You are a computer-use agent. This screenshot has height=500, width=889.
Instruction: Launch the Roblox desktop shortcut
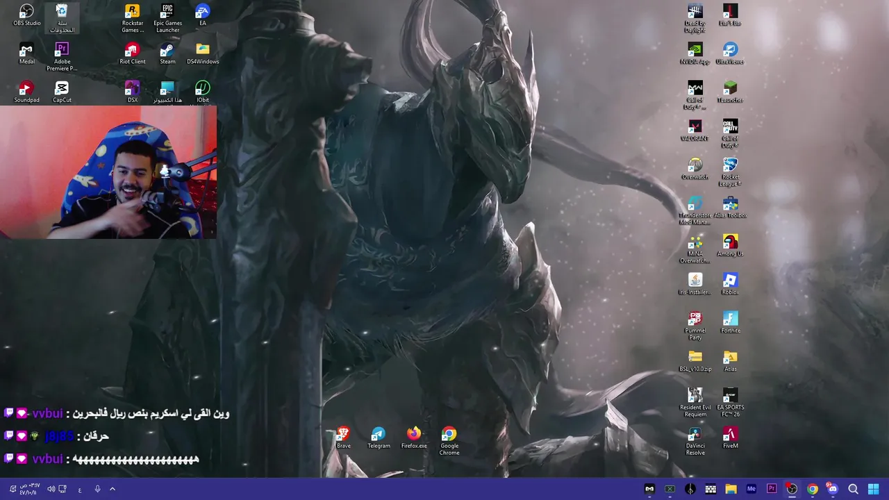(x=730, y=283)
